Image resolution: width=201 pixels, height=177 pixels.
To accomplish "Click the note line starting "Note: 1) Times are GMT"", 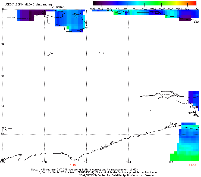I will tap(85, 170).
